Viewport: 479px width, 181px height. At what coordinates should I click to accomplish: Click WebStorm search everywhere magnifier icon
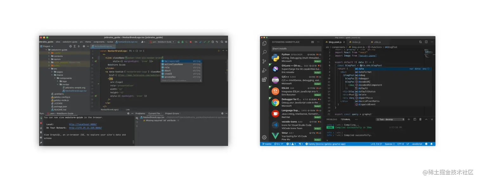(x=222, y=42)
